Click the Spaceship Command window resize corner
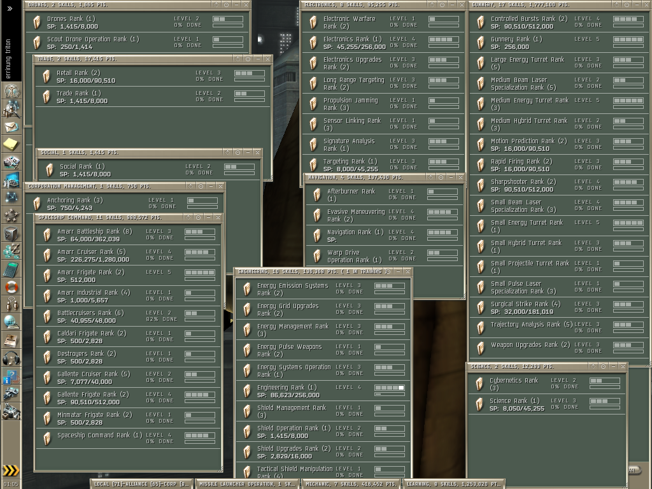The image size is (652, 489). (x=220, y=470)
